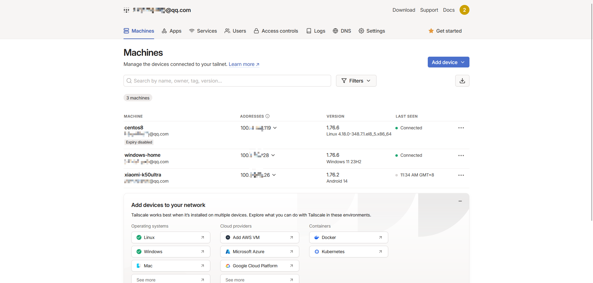
Task: Click the green check icon beside Linux
Action: pos(139,237)
